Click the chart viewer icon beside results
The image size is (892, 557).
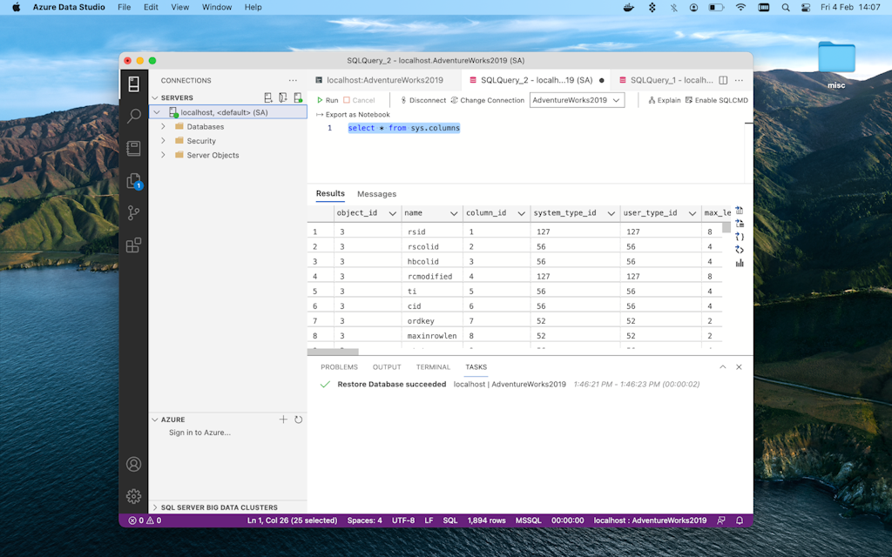tap(740, 263)
